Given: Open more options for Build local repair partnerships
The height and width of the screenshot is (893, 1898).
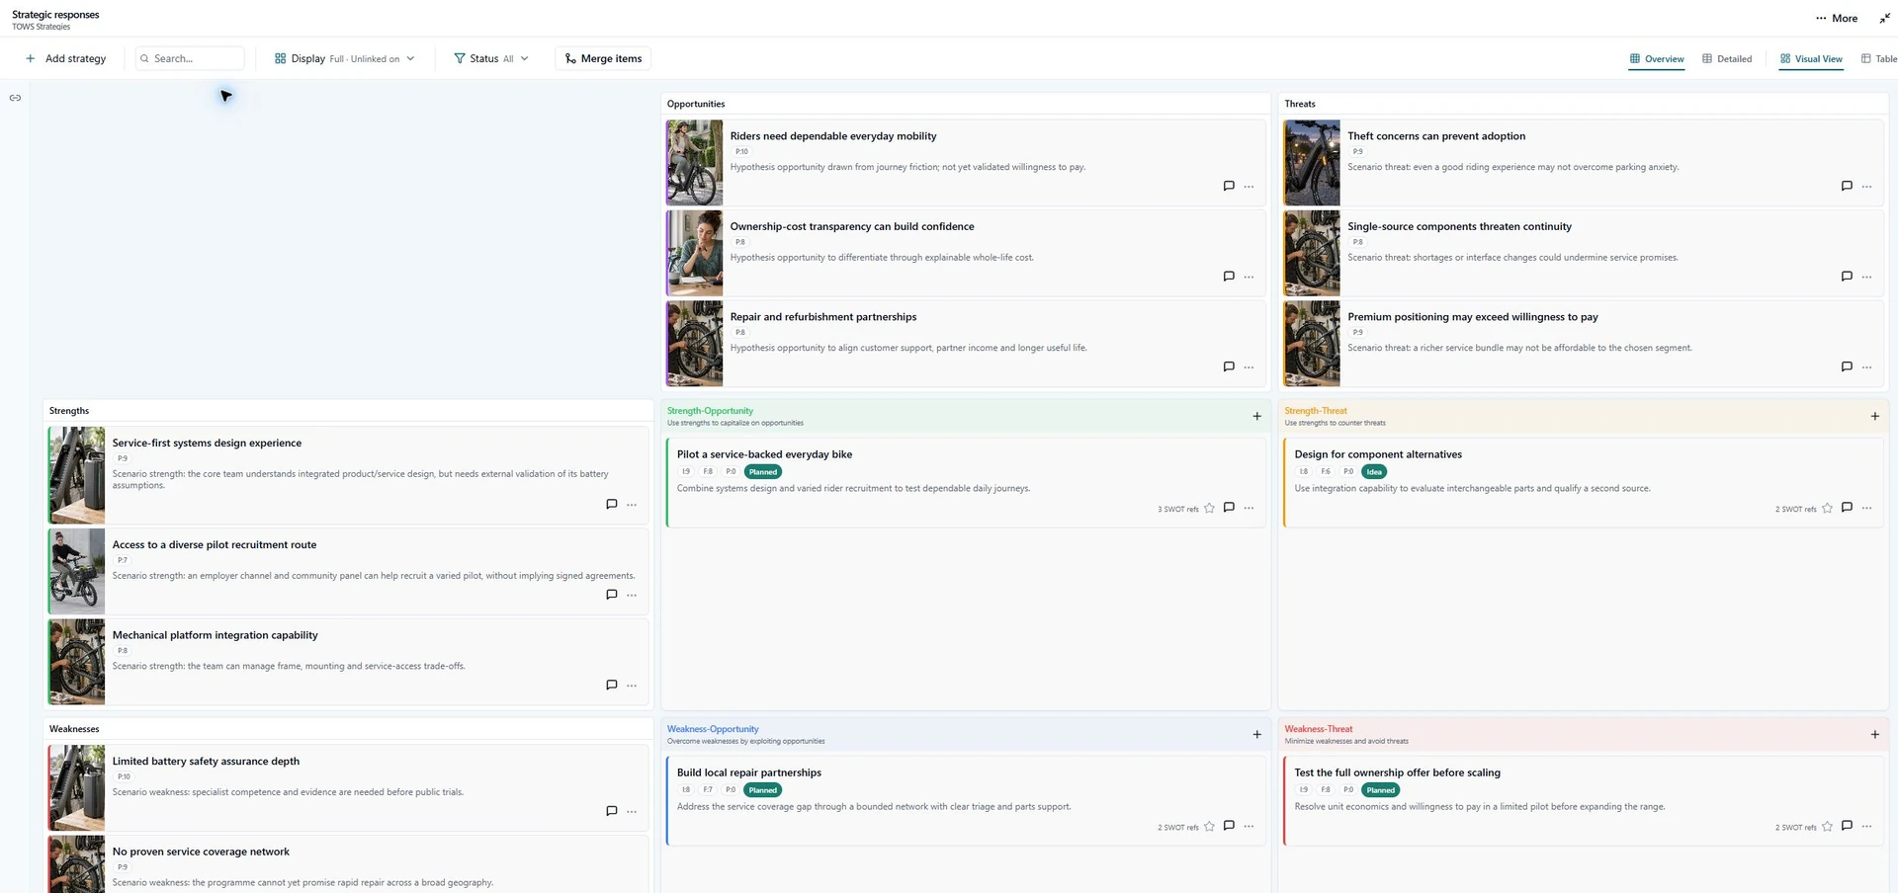Looking at the screenshot, I should tap(1249, 826).
